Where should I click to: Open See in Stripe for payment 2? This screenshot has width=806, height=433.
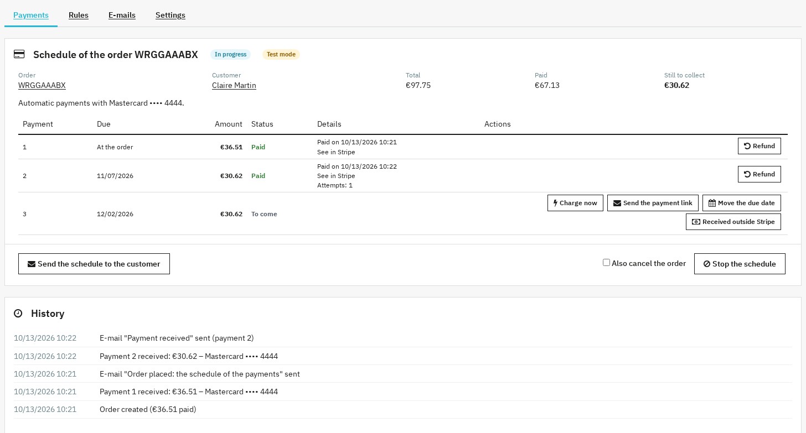point(336,176)
